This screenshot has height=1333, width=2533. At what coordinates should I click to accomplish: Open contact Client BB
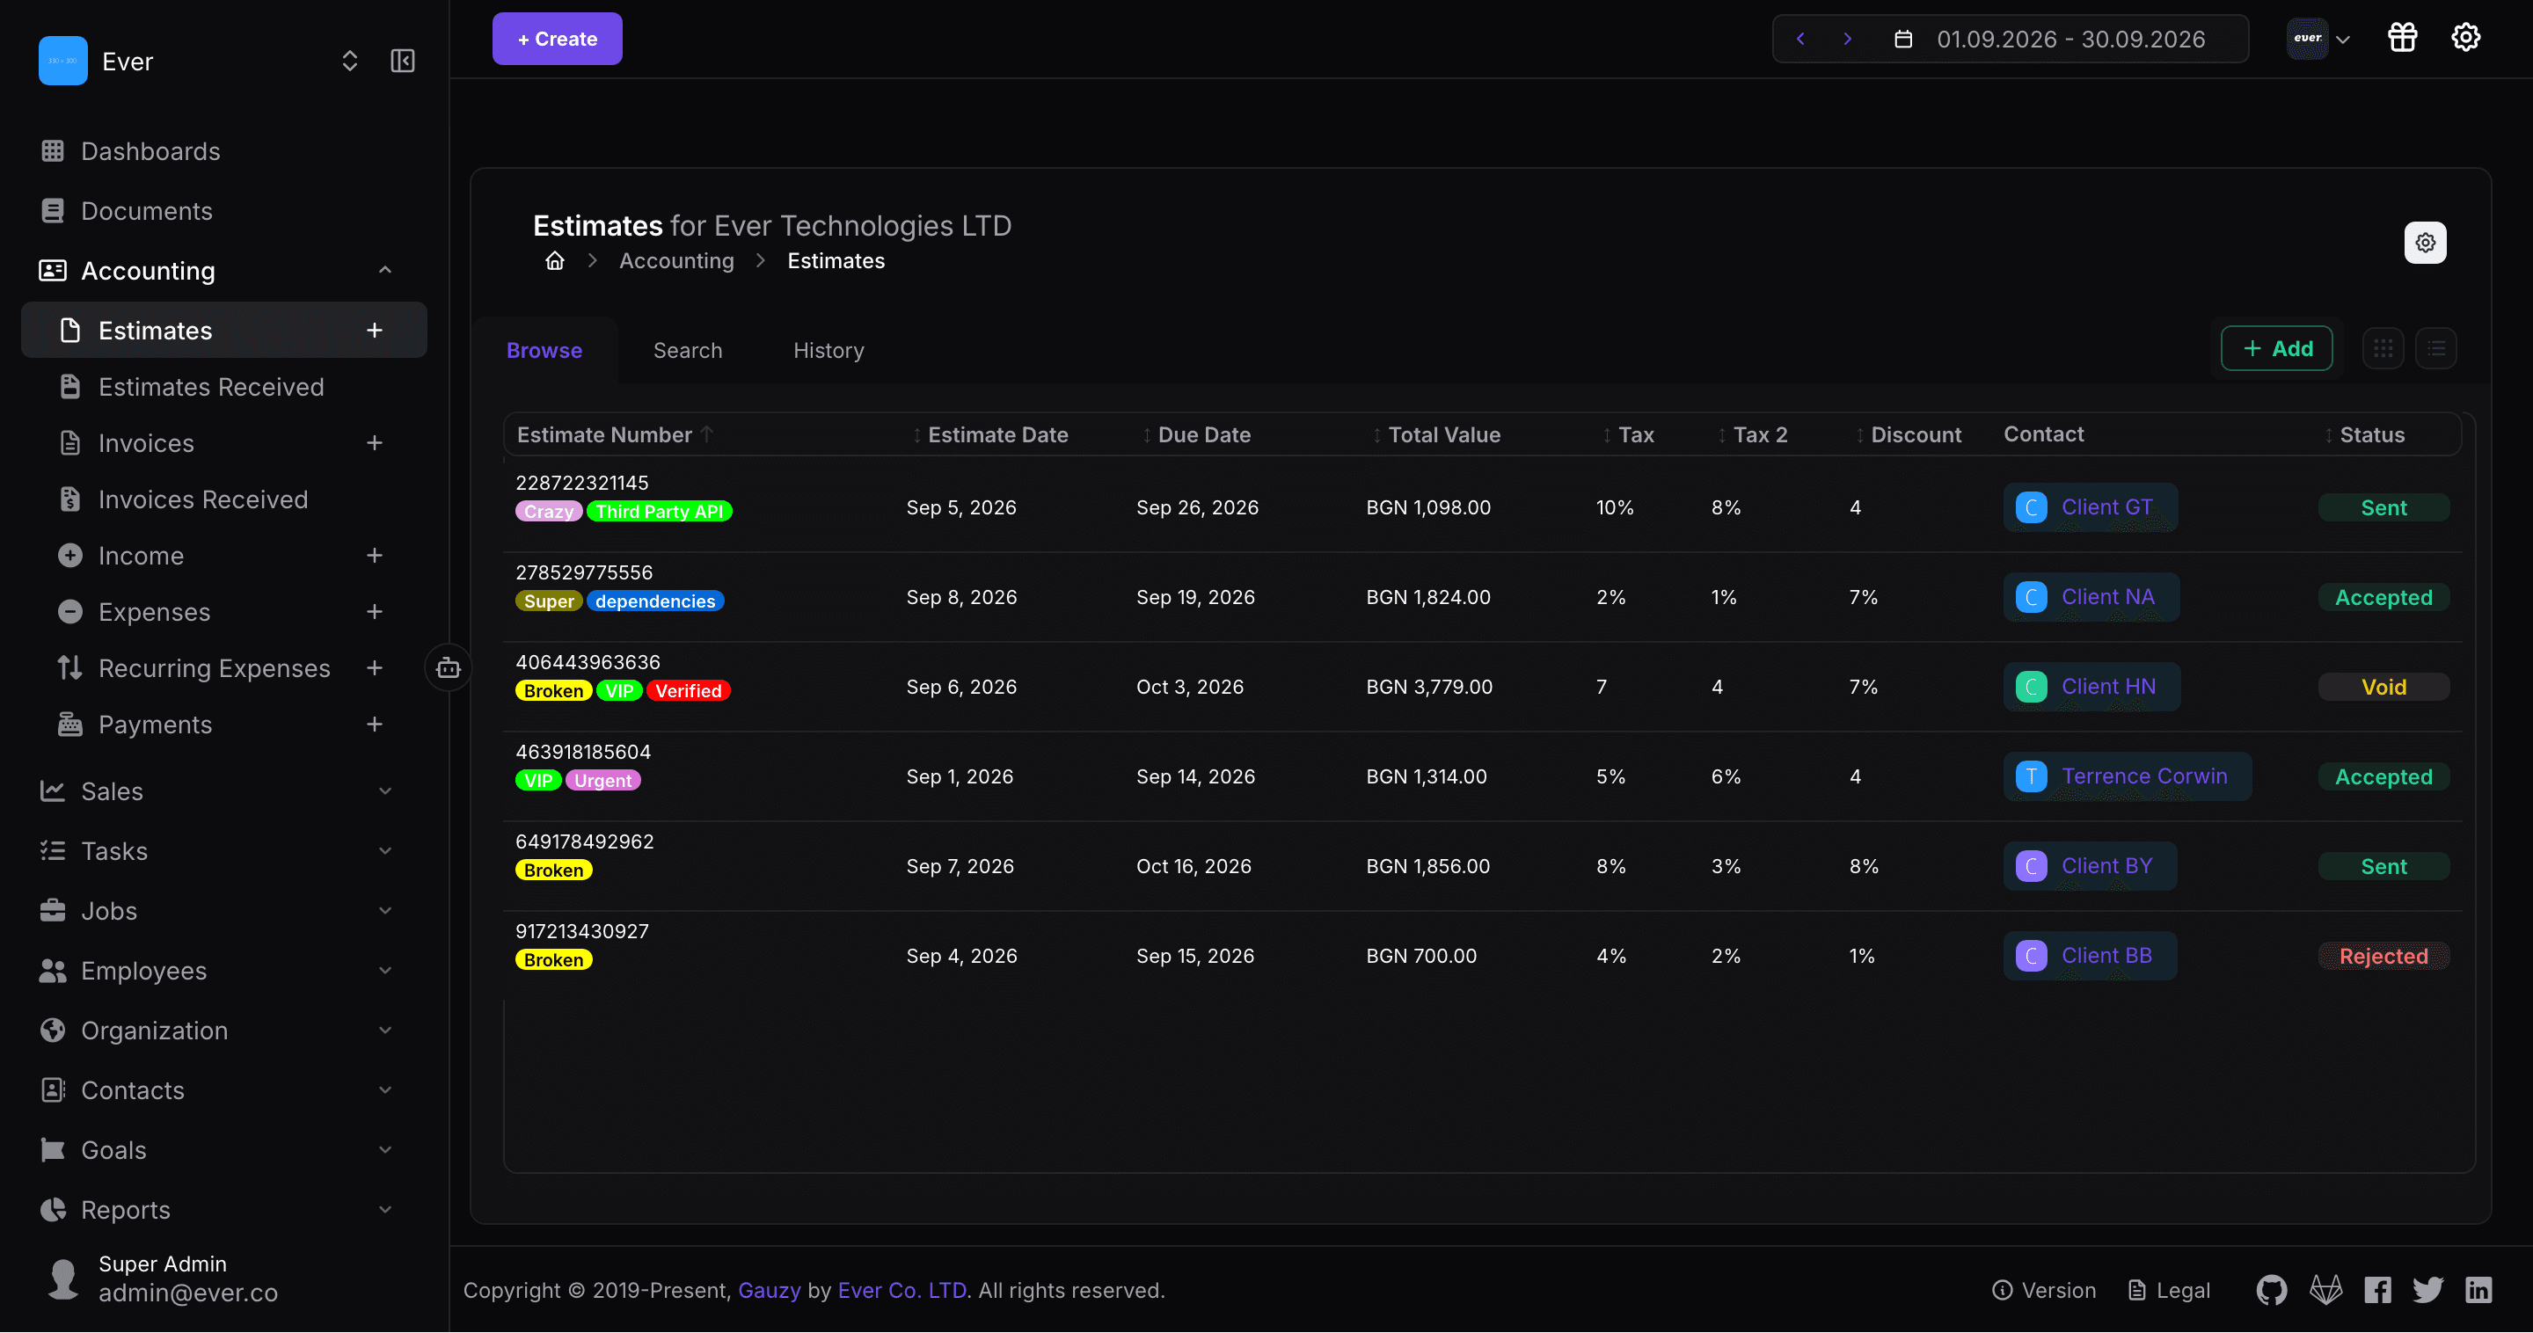tap(2091, 956)
